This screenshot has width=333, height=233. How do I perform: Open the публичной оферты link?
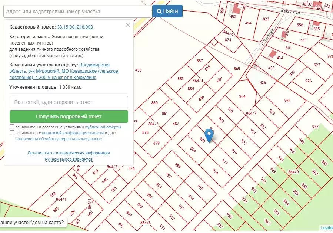tap(103, 127)
